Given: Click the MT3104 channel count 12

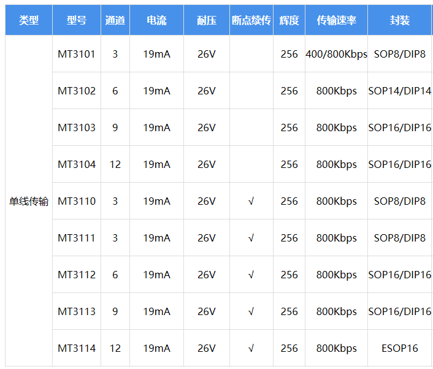Looking at the screenshot, I should coord(115,164).
